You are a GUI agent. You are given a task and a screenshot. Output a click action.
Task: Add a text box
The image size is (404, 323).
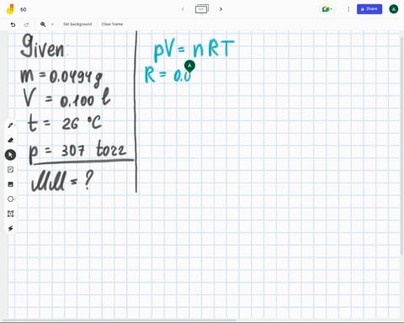pos(11,214)
